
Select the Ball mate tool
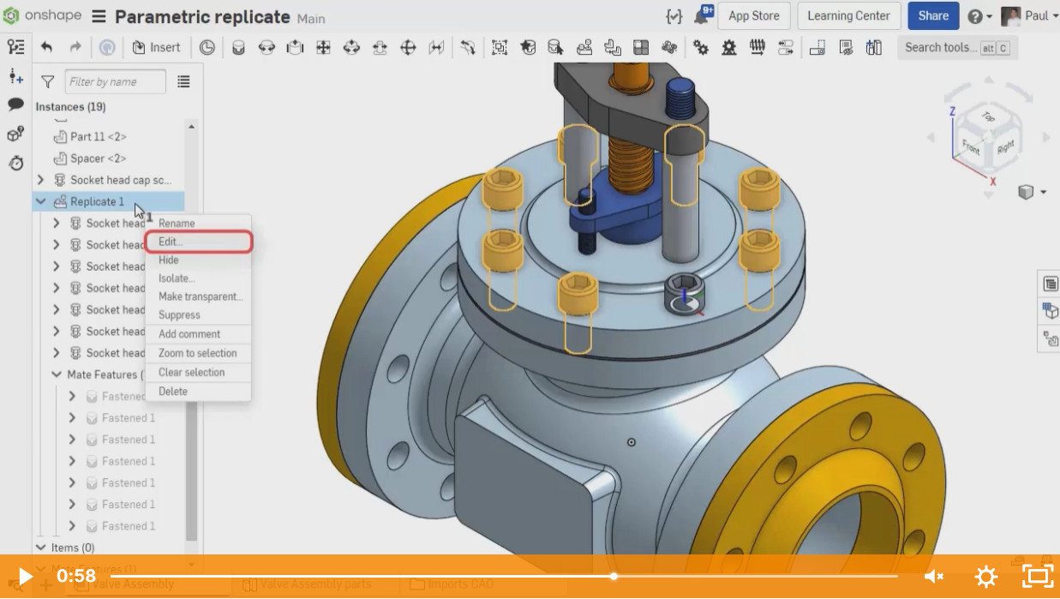408,48
